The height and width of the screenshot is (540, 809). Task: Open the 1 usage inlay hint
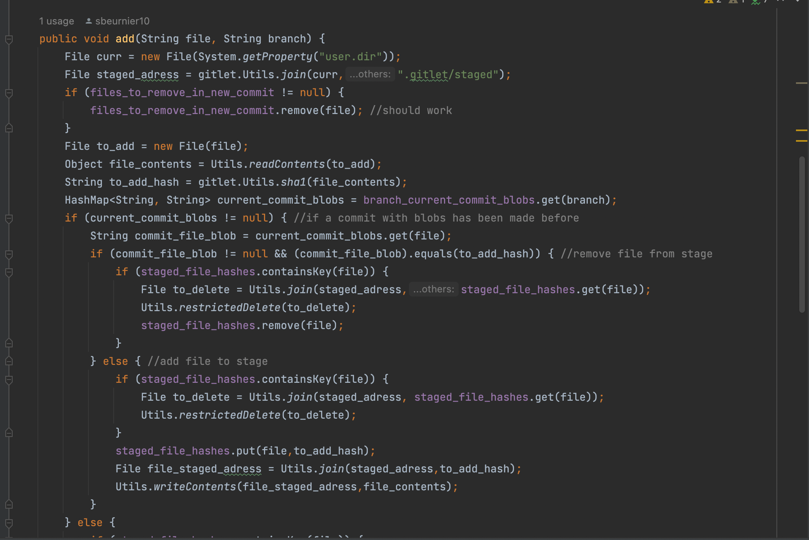point(56,21)
